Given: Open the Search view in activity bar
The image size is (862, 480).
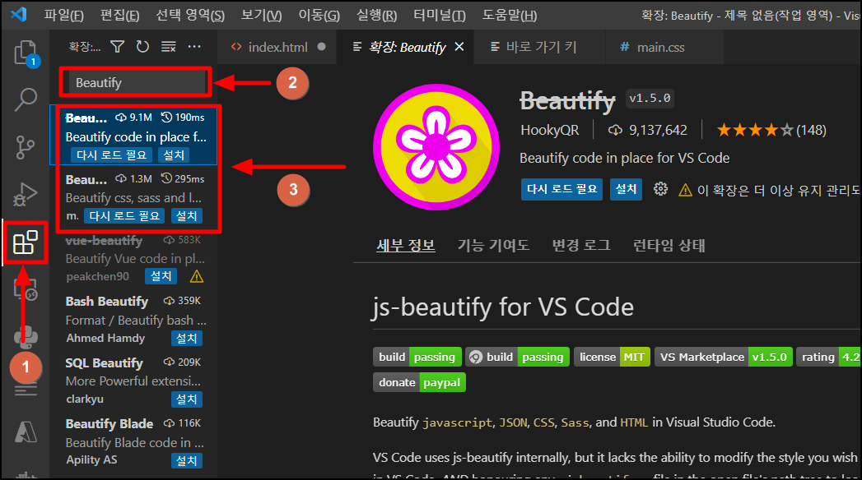Looking at the screenshot, I should pyautogui.click(x=26, y=99).
